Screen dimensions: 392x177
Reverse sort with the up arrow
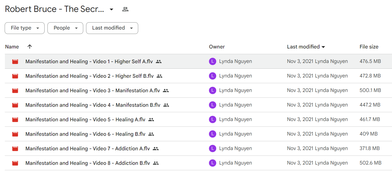point(30,47)
